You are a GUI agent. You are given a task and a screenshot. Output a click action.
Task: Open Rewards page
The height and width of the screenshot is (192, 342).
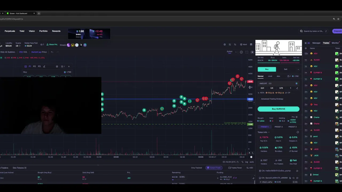[x=56, y=31]
